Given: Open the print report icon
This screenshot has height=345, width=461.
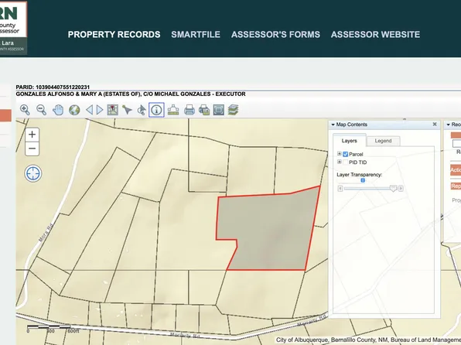Looking at the screenshot, I should (x=204, y=110).
